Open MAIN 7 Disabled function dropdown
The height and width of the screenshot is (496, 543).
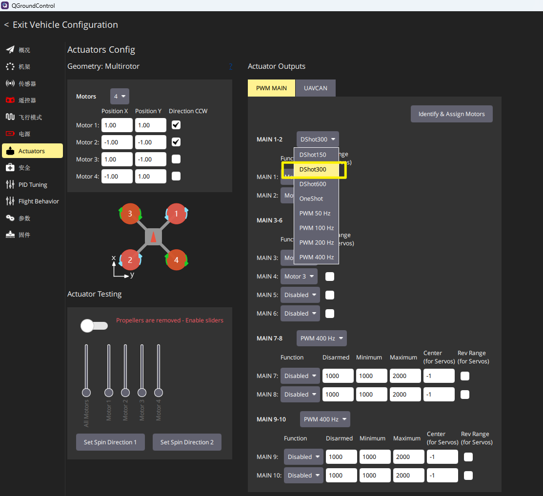[x=300, y=376]
